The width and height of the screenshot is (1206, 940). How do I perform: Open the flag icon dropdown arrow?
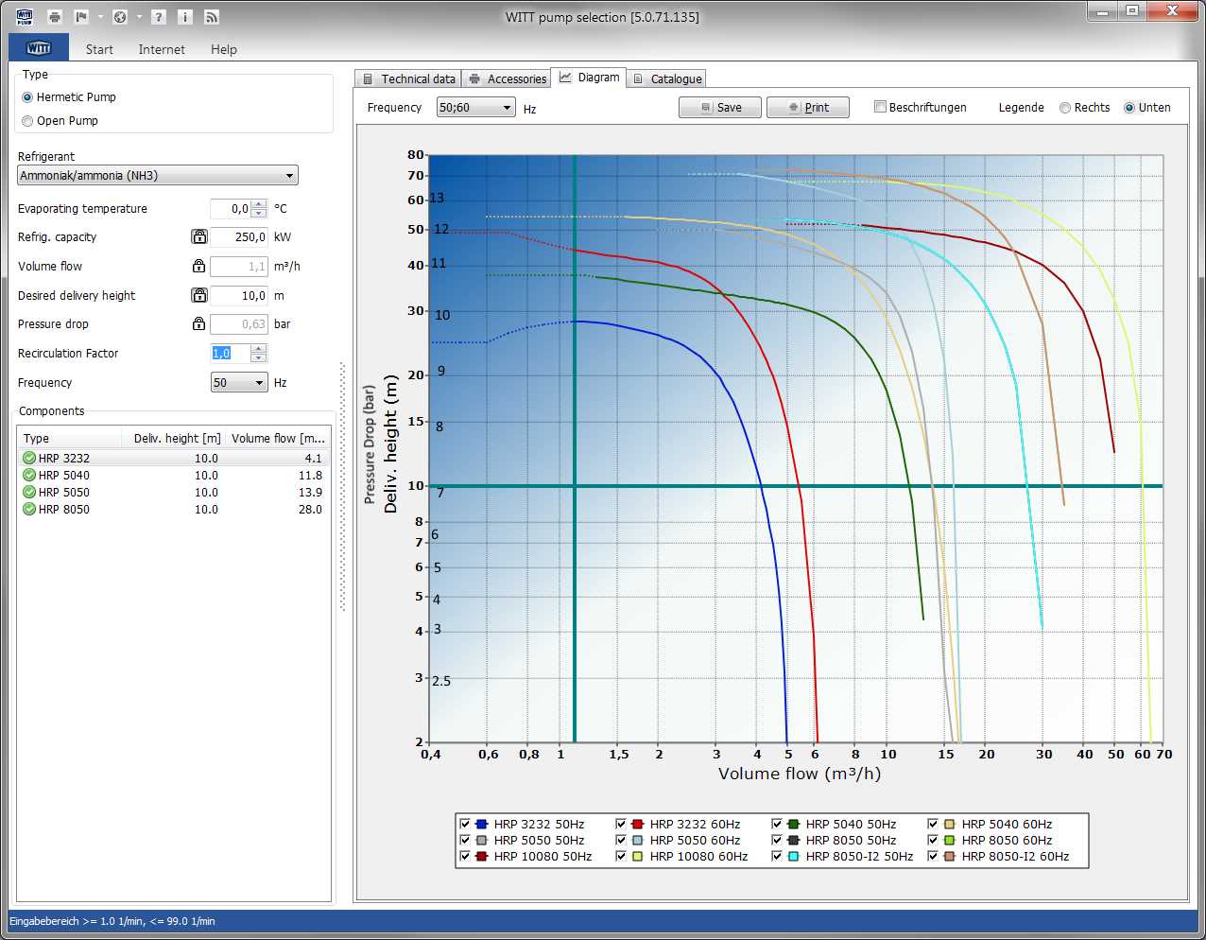tap(100, 17)
